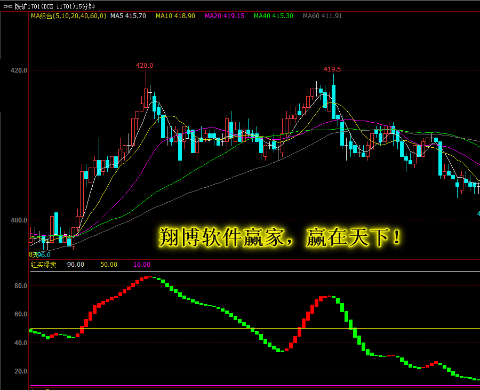Click the 20.0 label on indicator axis

[20, 371]
